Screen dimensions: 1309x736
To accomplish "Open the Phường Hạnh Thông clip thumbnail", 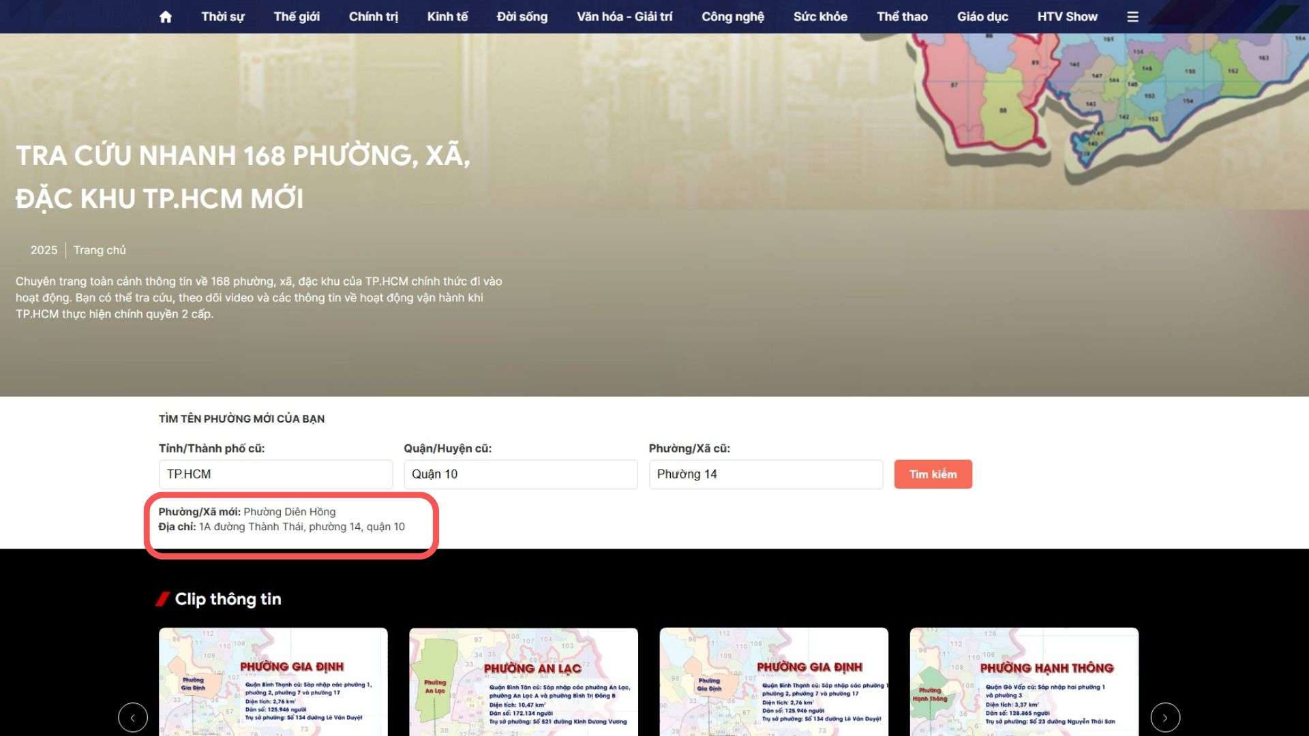I will [1024, 681].
